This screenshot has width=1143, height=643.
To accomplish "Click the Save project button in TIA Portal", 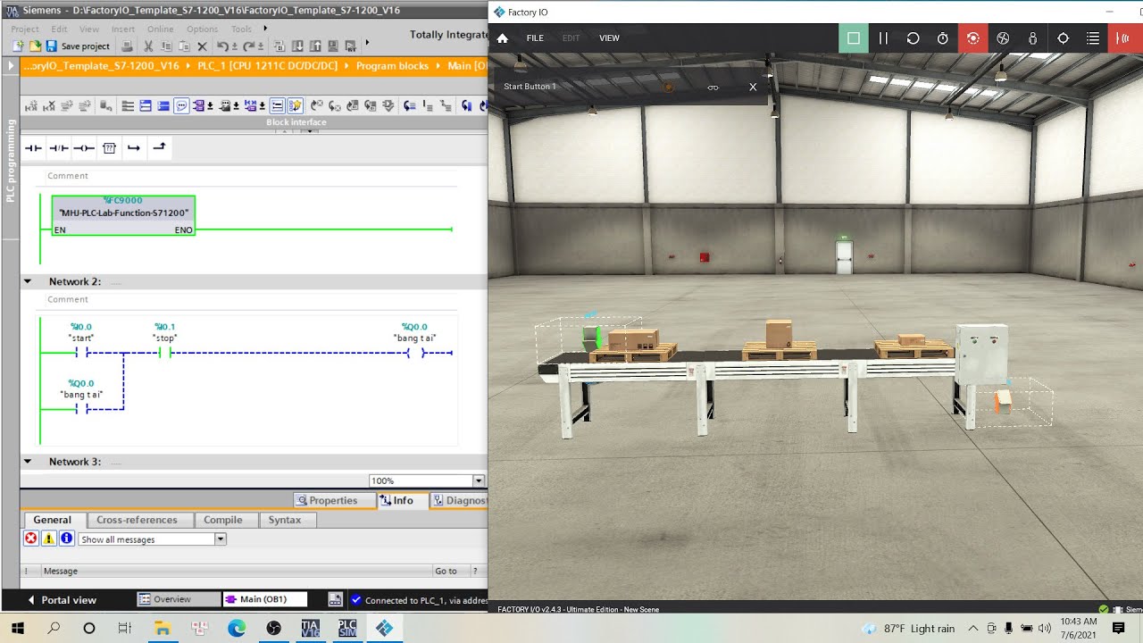I will (x=78, y=46).
